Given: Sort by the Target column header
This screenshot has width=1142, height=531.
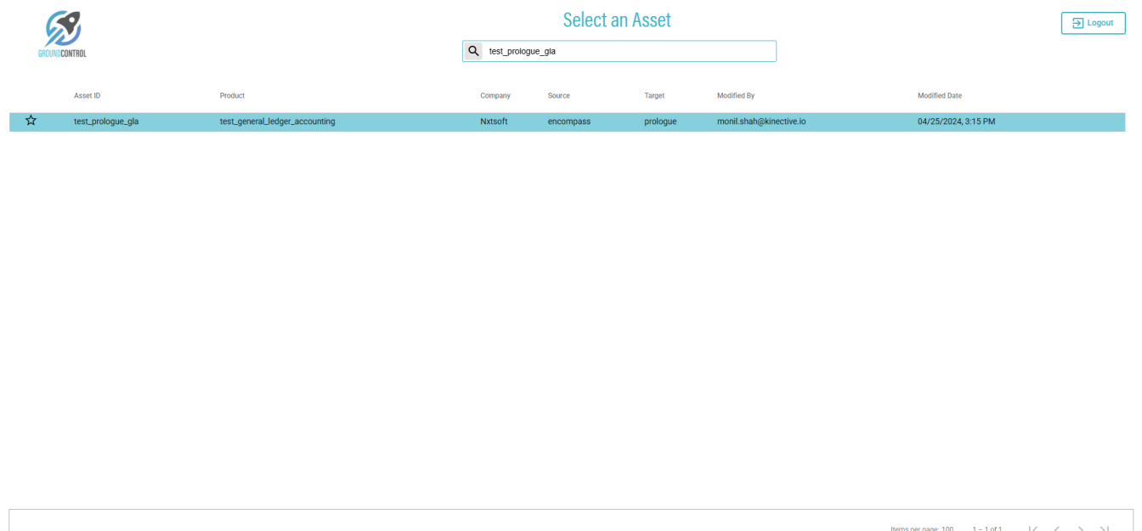Looking at the screenshot, I should click(x=654, y=96).
